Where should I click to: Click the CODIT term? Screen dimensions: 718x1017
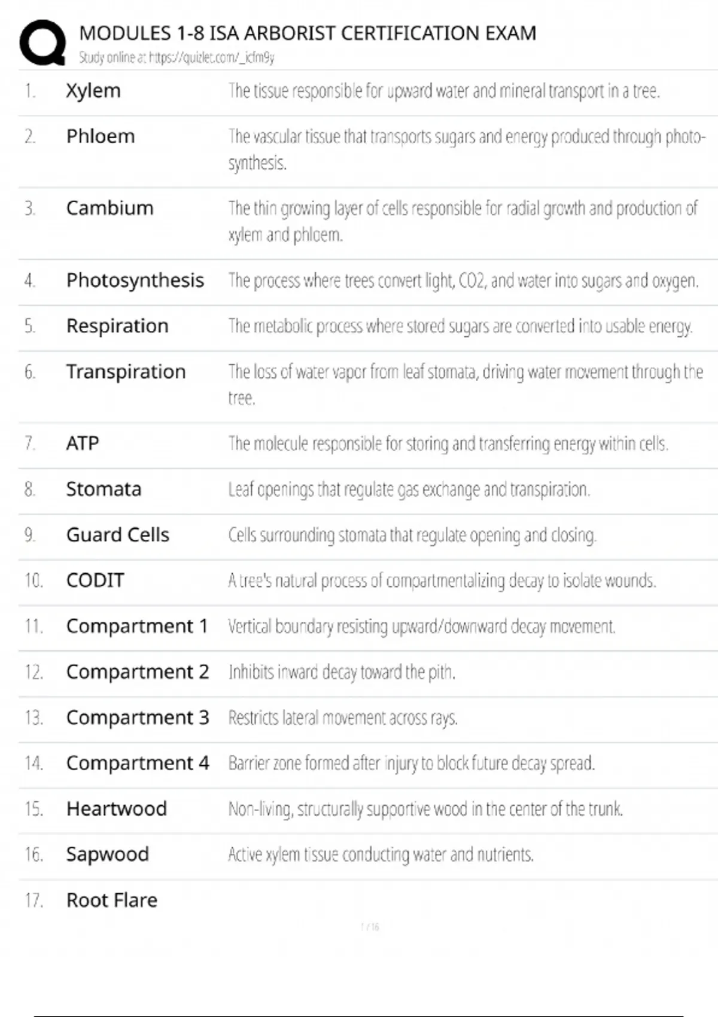[x=95, y=580]
